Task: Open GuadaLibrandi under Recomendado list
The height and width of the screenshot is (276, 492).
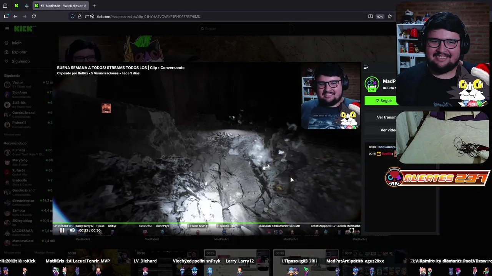Action: coord(28,192)
